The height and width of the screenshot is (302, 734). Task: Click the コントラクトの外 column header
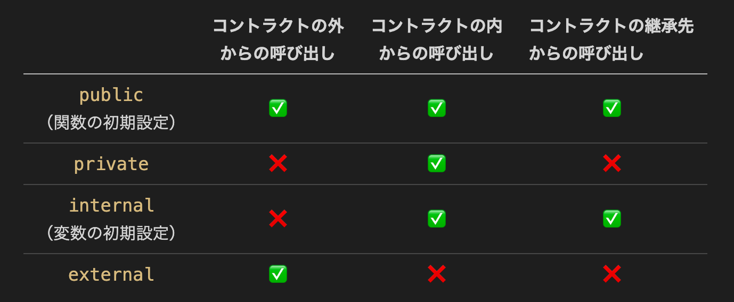click(x=278, y=40)
